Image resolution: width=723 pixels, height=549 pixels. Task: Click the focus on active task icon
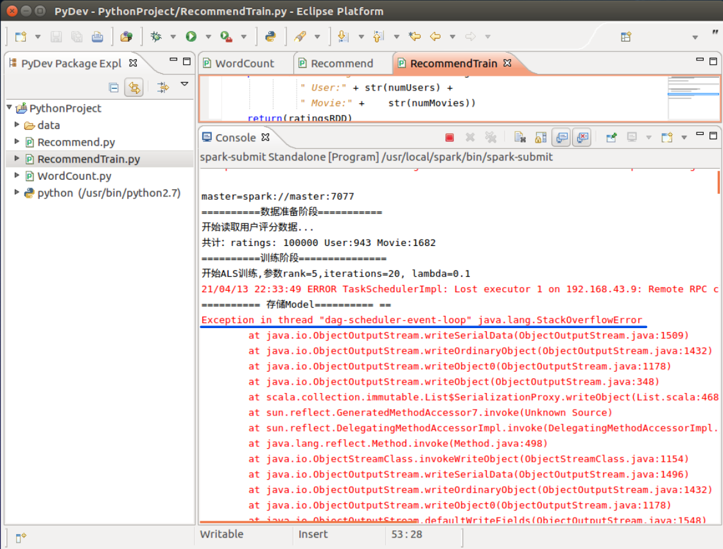click(x=163, y=87)
